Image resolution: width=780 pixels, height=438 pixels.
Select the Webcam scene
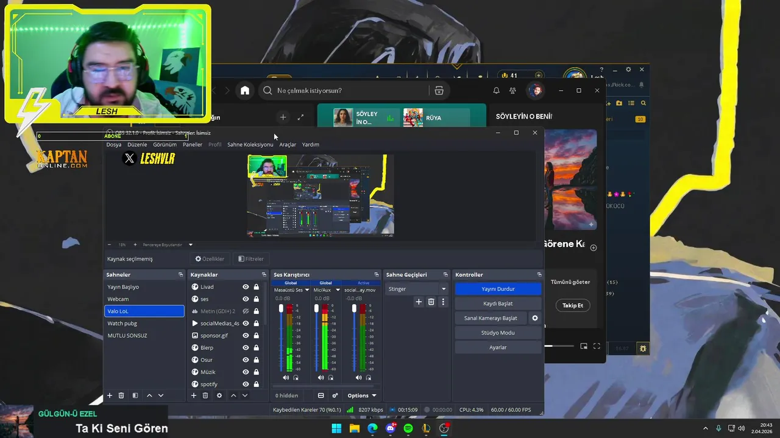tap(144, 299)
